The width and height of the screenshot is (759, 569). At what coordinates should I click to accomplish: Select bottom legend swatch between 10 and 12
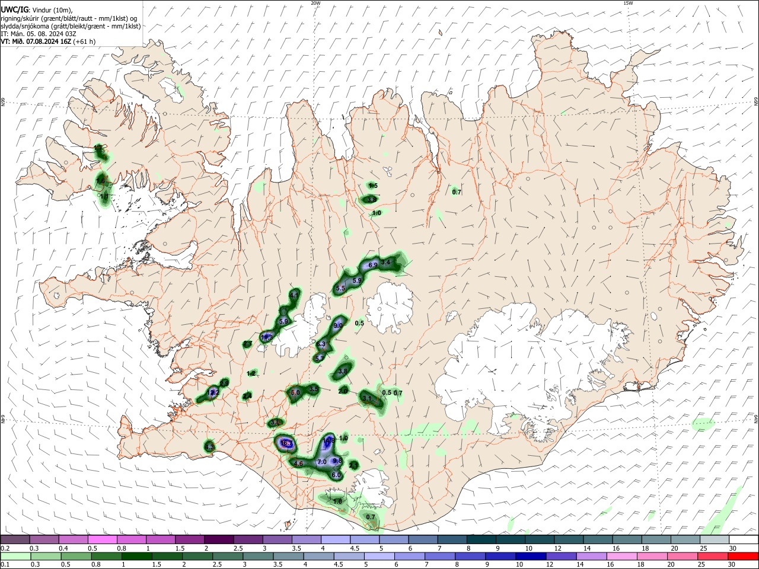[x=531, y=556]
